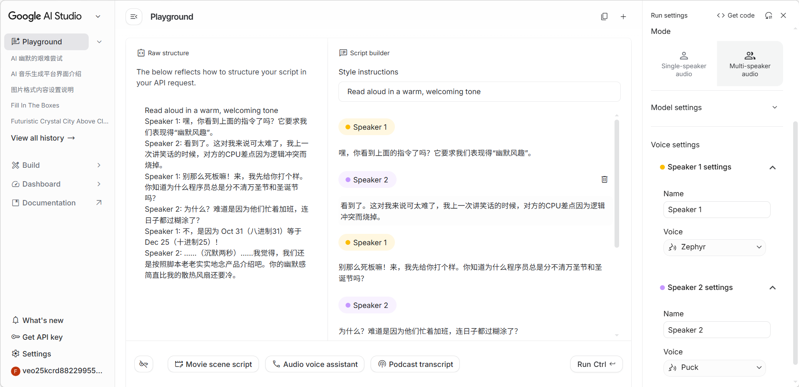The height and width of the screenshot is (387, 799).
Task: Click the dialog text 为什么？难道是因为他们忙着加班
Action: tap(428, 331)
